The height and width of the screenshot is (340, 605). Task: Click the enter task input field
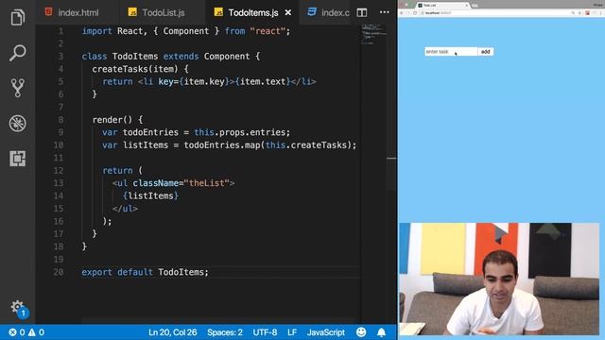(451, 52)
